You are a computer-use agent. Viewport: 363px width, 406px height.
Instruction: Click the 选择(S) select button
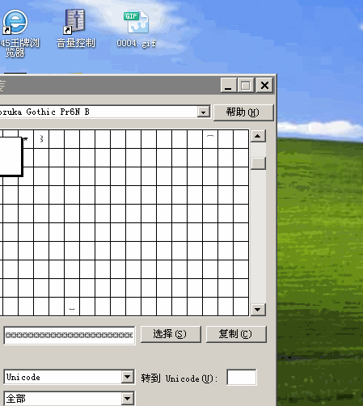pyautogui.click(x=171, y=334)
